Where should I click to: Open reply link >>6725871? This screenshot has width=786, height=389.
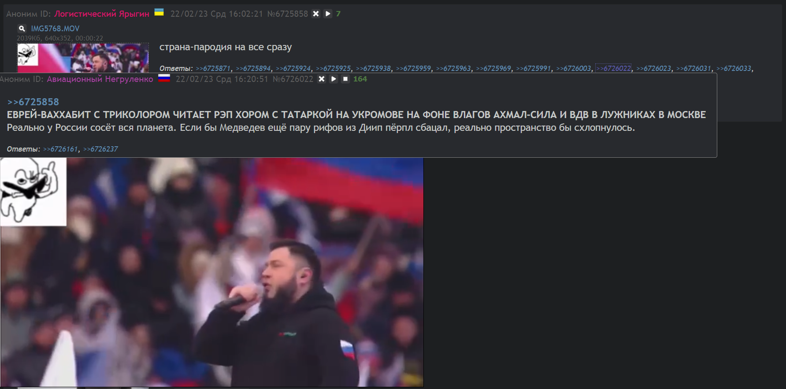[213, 68]
